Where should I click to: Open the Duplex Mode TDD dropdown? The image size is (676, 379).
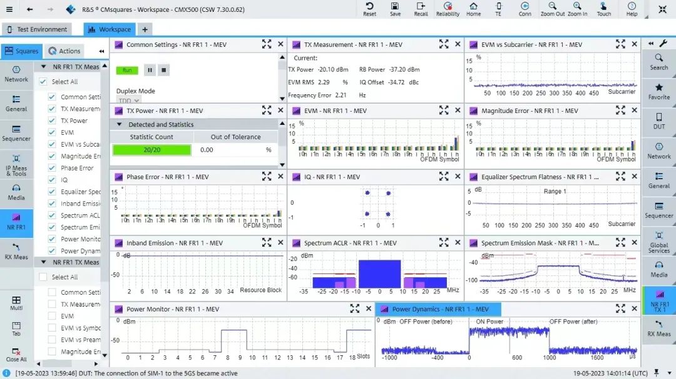point(128,101)
